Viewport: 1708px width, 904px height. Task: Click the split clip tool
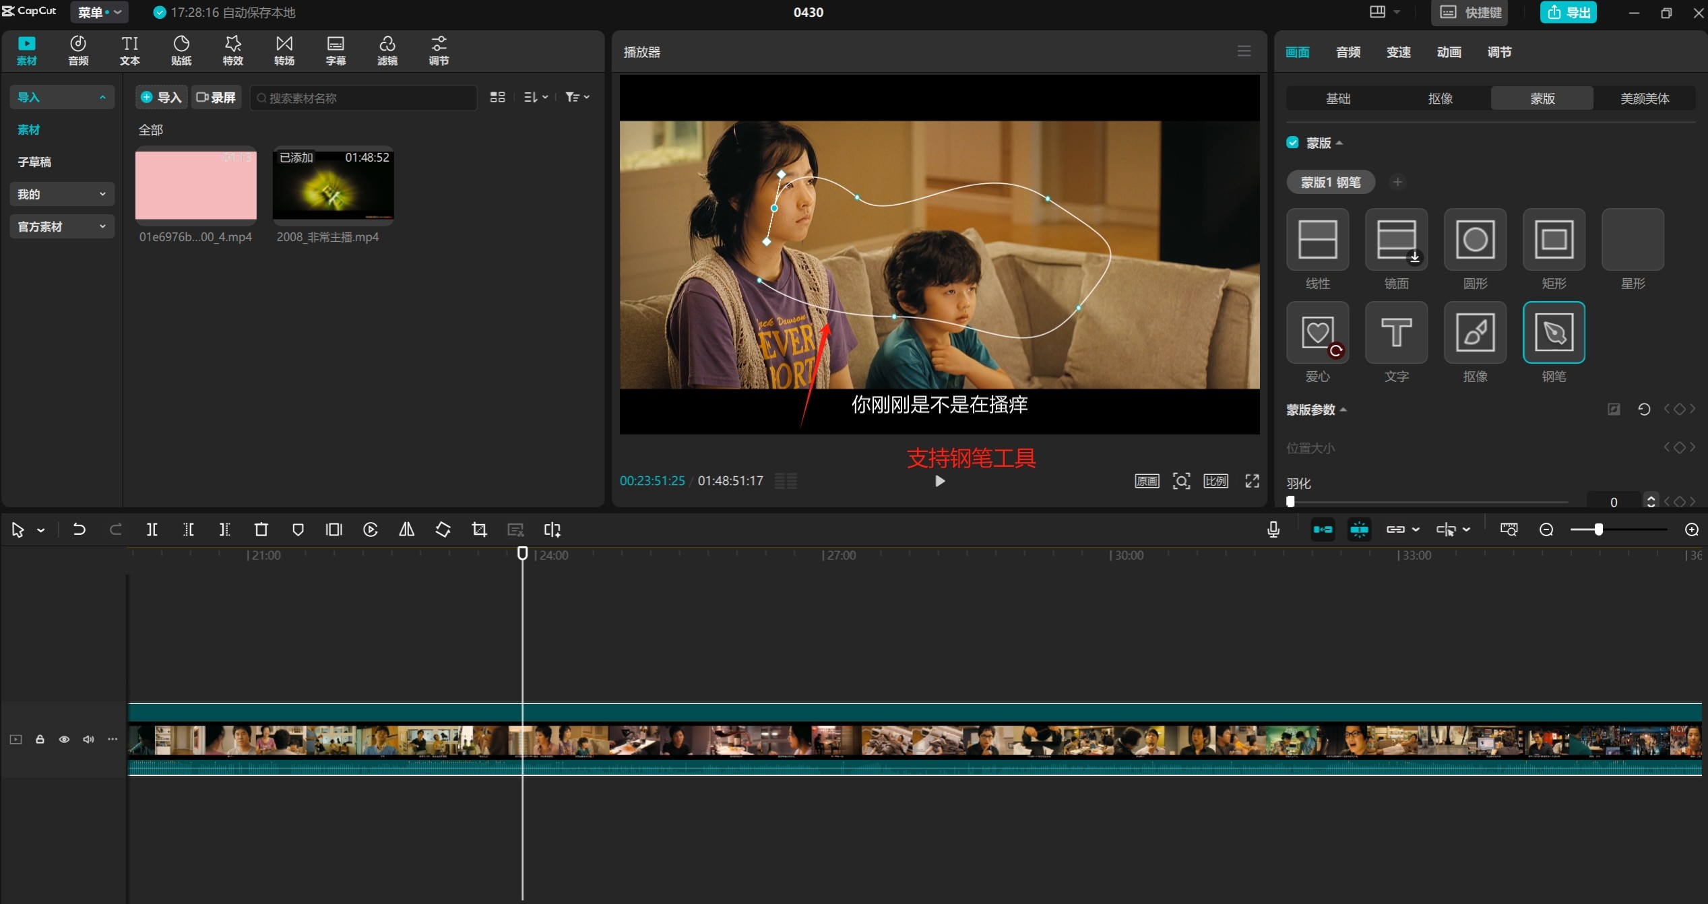coord(152,529)
